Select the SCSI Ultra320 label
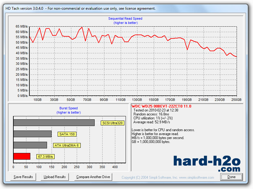253x189 pixels. coord(113,123)
